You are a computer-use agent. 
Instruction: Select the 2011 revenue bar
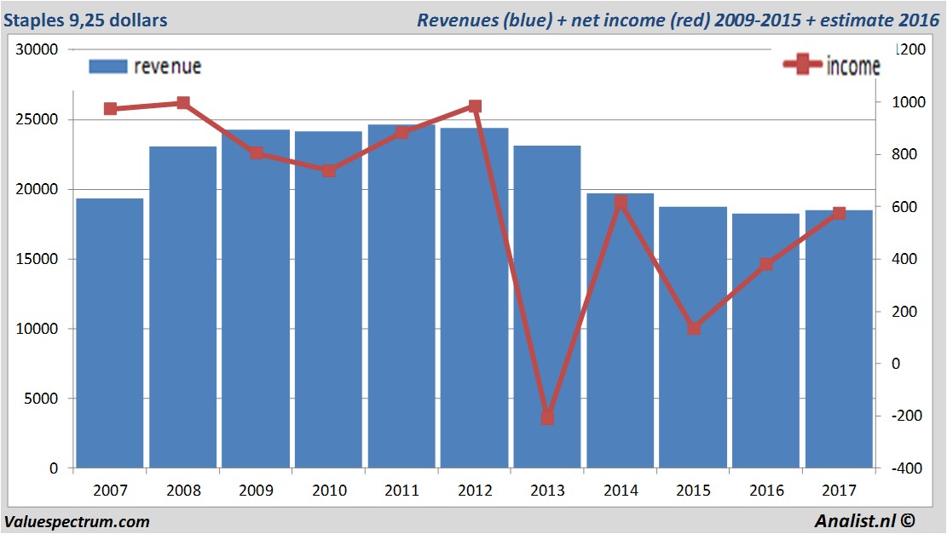pos(401,296)
